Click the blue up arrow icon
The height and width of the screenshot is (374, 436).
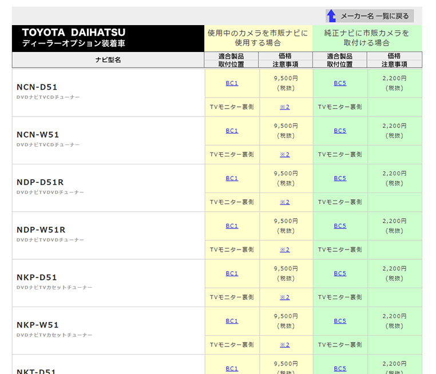click(331, 16)
